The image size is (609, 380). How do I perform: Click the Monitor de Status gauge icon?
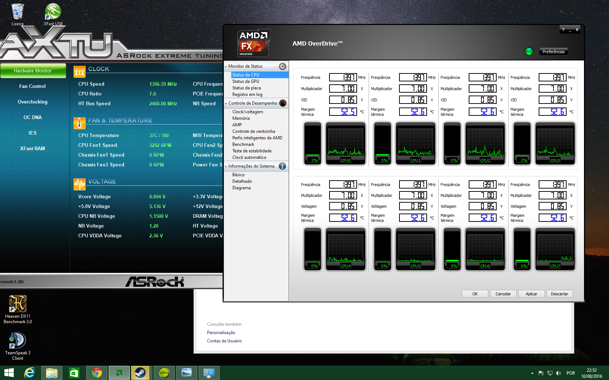pyautogui.click(x=283, y=66)
